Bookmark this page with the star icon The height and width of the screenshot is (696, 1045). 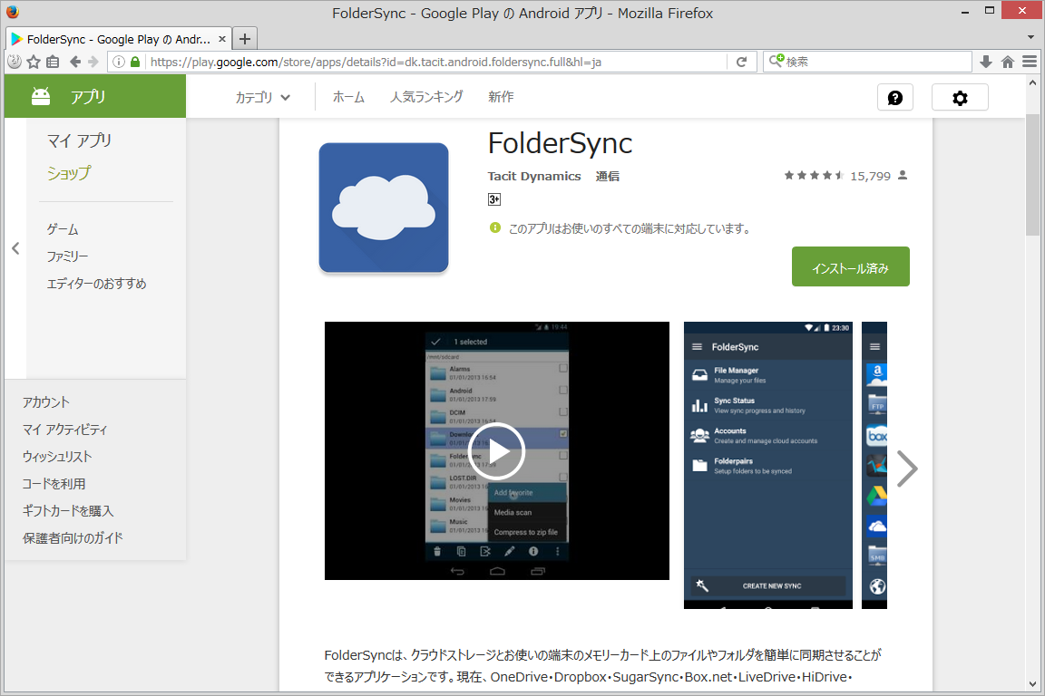tap(34, 62)
